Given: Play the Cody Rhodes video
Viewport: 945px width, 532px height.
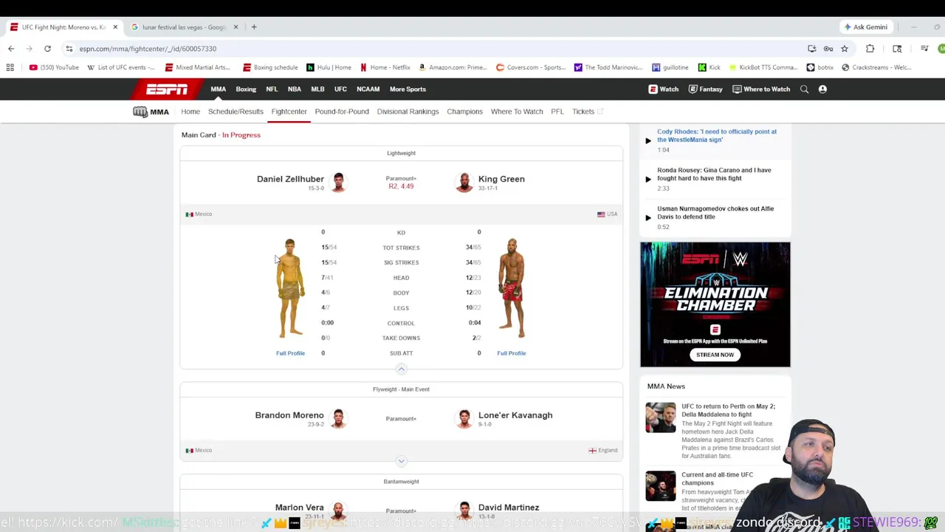Looking at the screenshot, I should (x=648, y=140).
